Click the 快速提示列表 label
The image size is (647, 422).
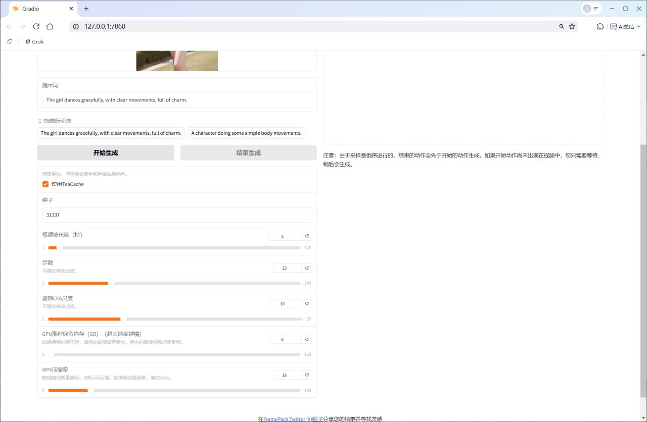coord(57,121)
